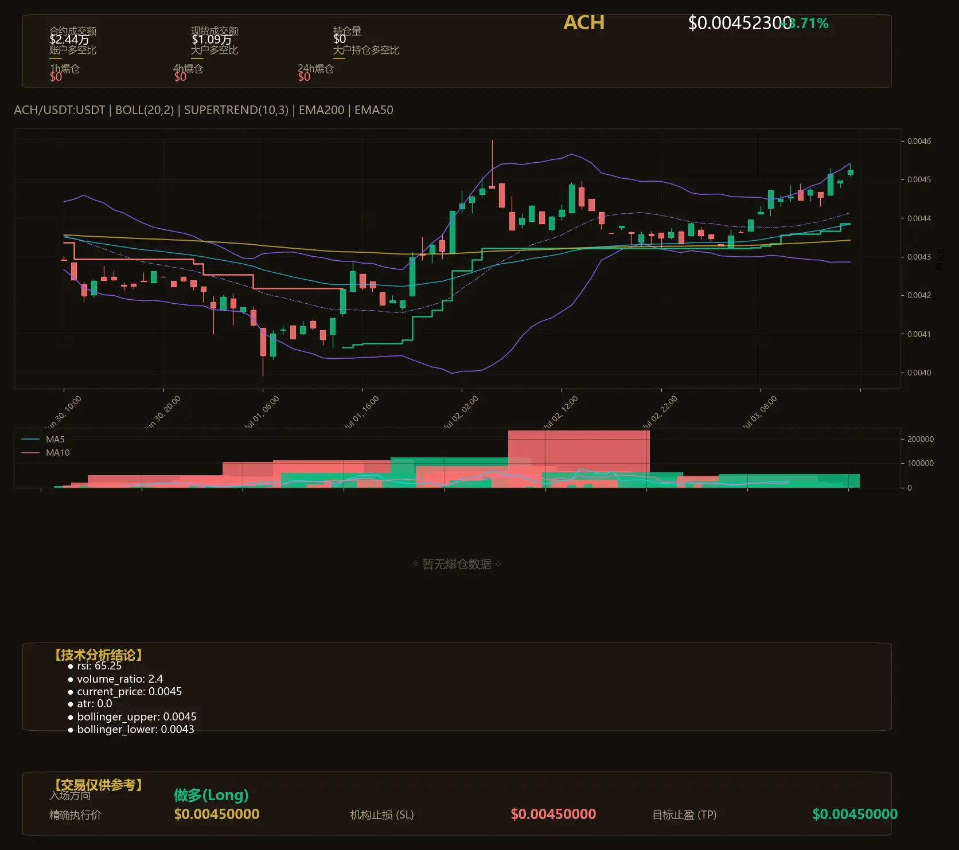Select the red $0 under 24h爆仓
The width and height of the screenshot is (959, 850).
304,77
